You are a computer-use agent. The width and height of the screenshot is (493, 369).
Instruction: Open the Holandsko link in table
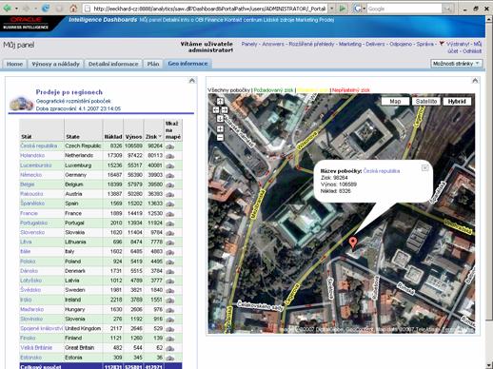coord(32,155)
